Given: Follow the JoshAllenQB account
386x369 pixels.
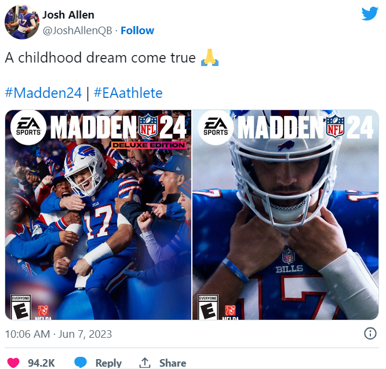Looking at the screenshot, I should 137,30.
